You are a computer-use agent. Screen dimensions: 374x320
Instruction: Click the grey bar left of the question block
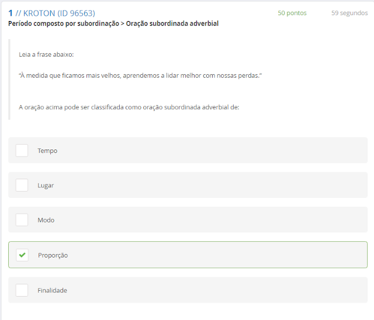(9, 79)
